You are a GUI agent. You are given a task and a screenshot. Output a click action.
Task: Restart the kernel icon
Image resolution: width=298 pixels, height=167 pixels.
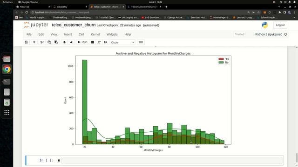(x=99, y=42)
